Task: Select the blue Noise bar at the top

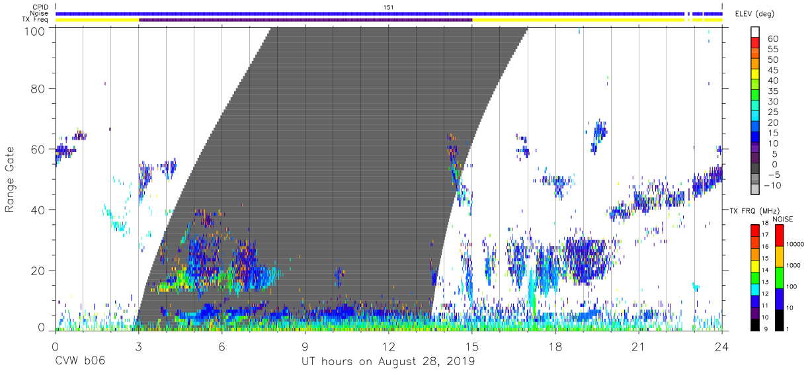Action: tap(389, 13)
